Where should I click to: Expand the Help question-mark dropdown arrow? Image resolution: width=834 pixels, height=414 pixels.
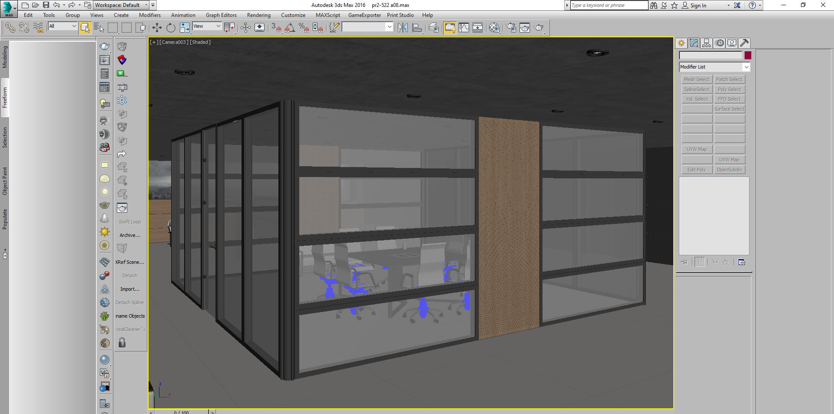pos(760,5)
